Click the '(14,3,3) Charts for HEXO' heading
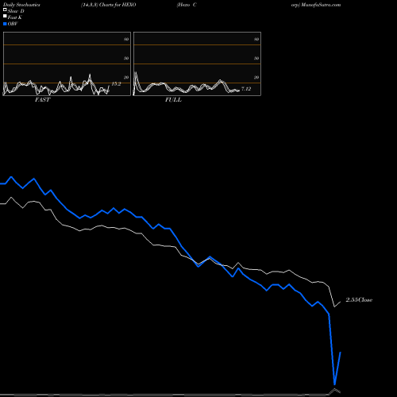The image size is (397, 397). [x=109, y=5]
